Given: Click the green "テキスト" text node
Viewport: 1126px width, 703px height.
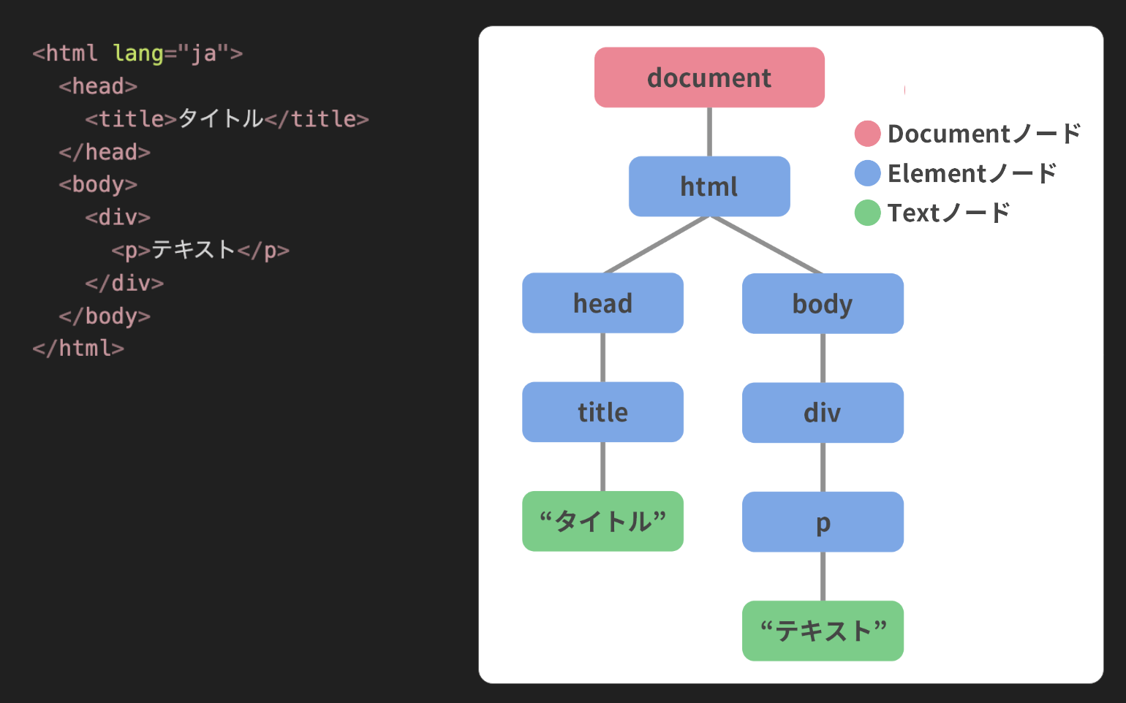Looking at the screenshot, I should (x=823, y=631).
